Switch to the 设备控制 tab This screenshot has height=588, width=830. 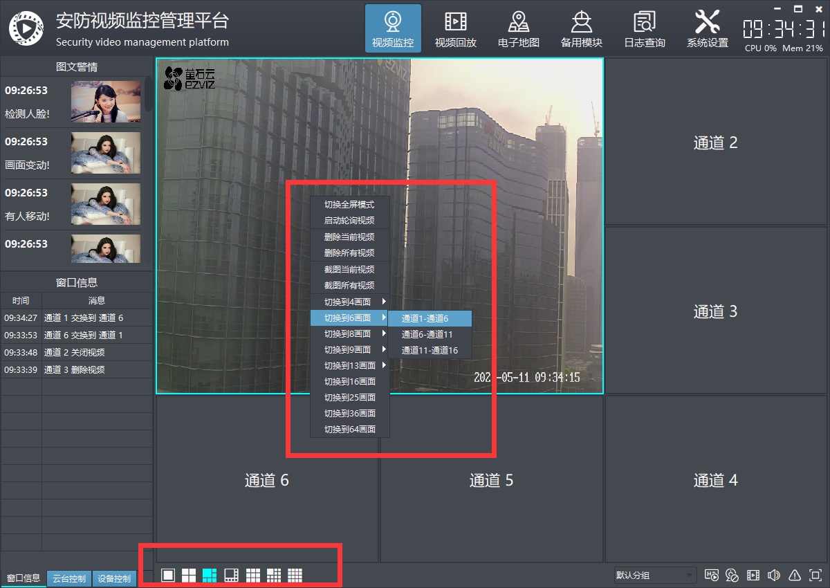(x=114, y=578)
